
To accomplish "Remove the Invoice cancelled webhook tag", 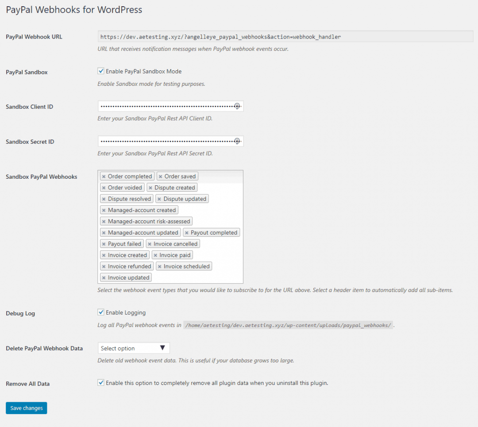I will [x=150, y=243].
